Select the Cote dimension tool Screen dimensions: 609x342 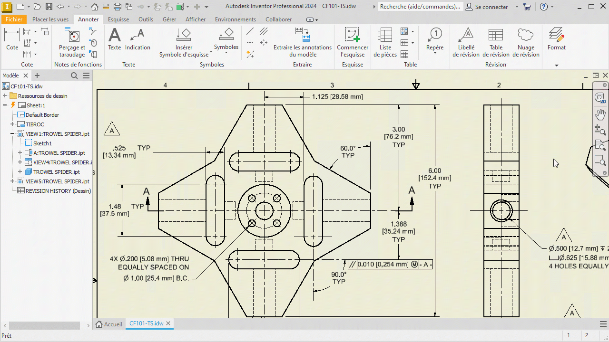tap(12, 38)
